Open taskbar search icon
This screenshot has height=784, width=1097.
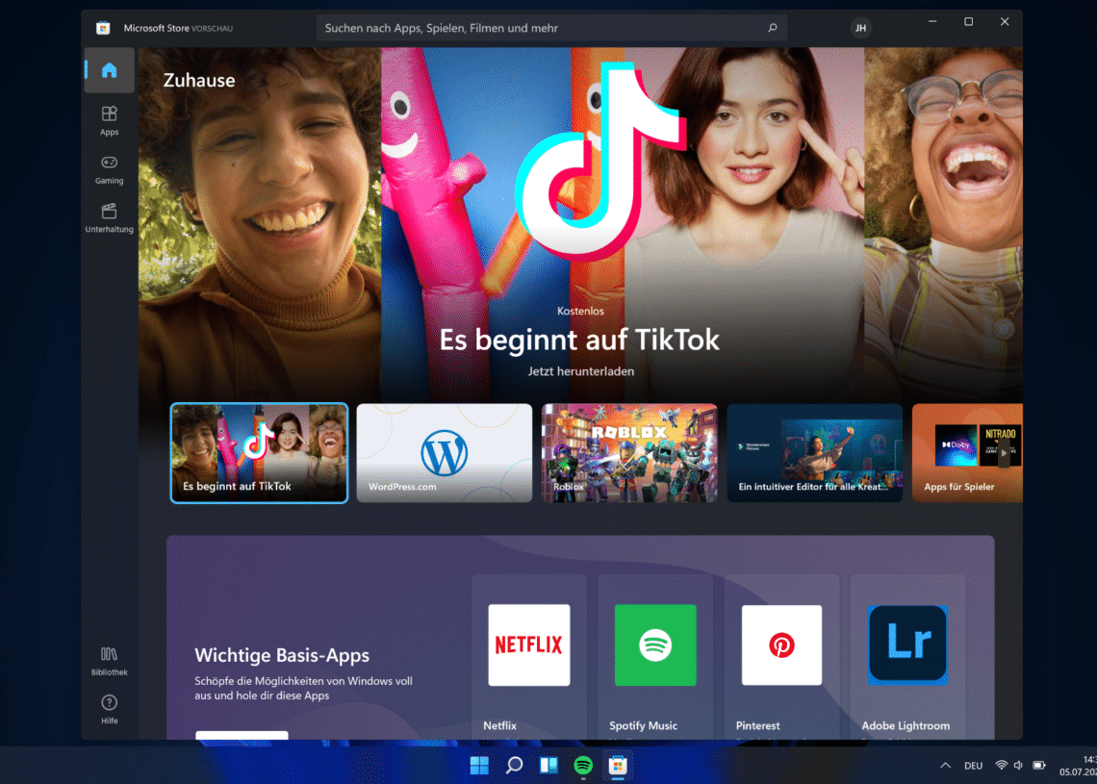(x=514, y=766)
